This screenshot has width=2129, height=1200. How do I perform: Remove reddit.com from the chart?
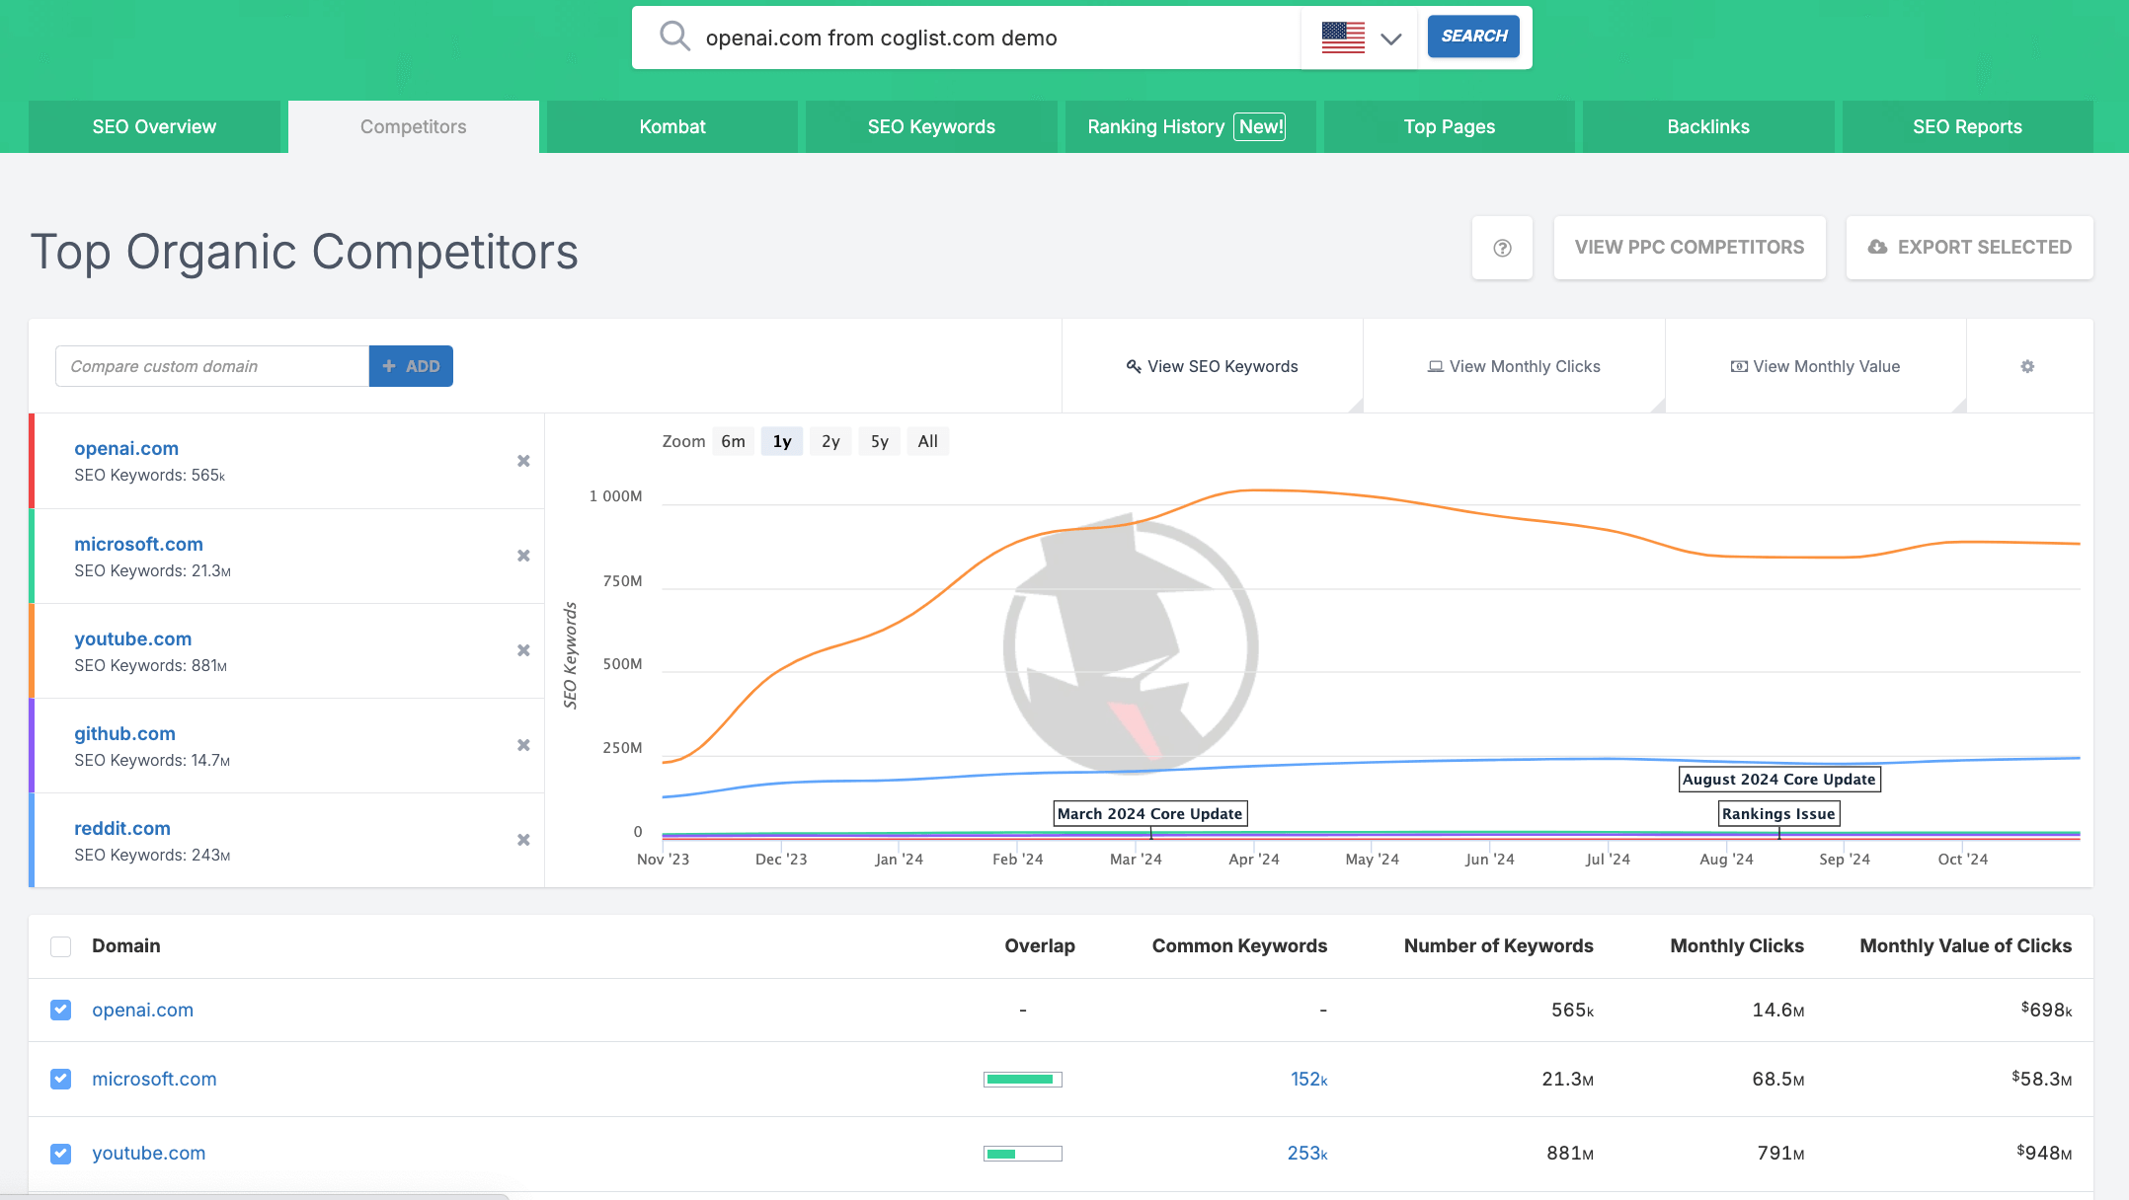523,840
